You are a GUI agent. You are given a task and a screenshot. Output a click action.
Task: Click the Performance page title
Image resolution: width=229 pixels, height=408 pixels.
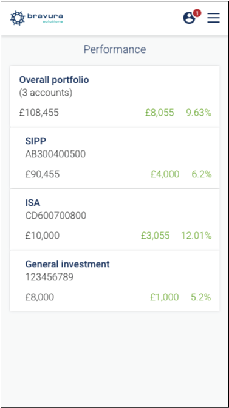pyautogui.click(x=115, y=49)
